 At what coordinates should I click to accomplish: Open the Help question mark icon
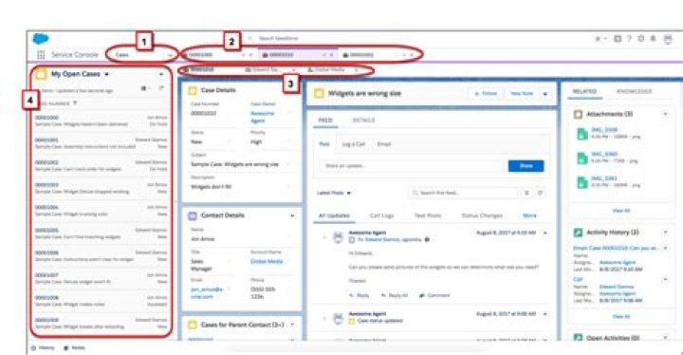(629, 39)
